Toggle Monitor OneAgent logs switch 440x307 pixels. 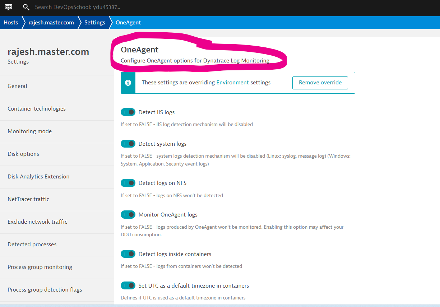[128, 214]
